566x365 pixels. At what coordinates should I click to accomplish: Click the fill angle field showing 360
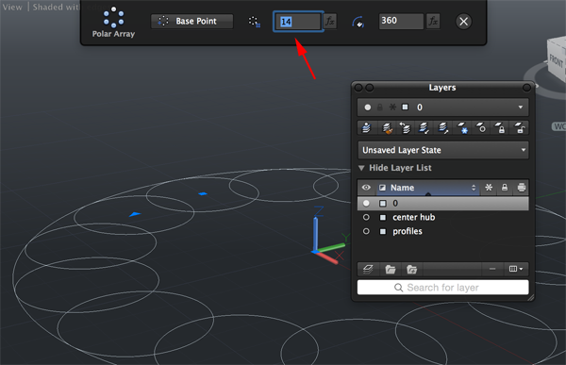(401, 21)
